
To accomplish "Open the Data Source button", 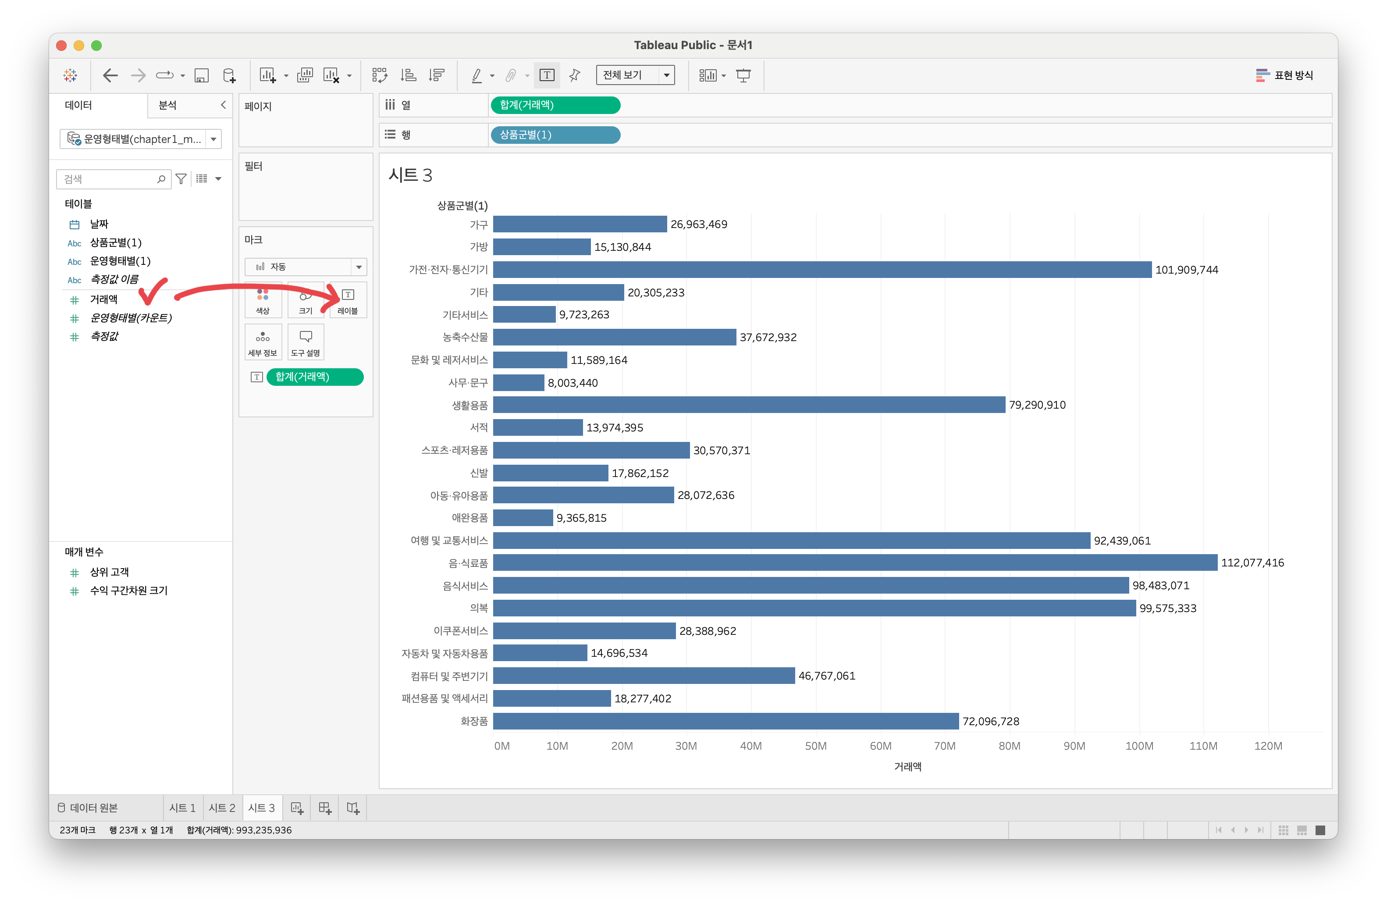I will (87, 808).
